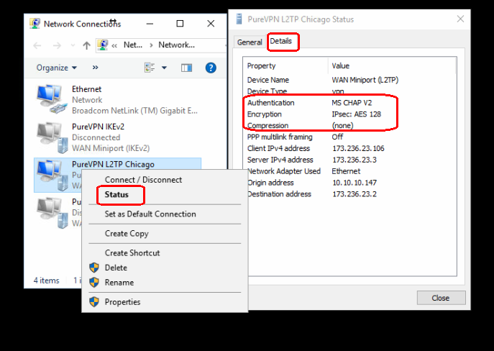
Task: Select the PureVPN L2TP Chicago name
Action: [x=113, y=165]
